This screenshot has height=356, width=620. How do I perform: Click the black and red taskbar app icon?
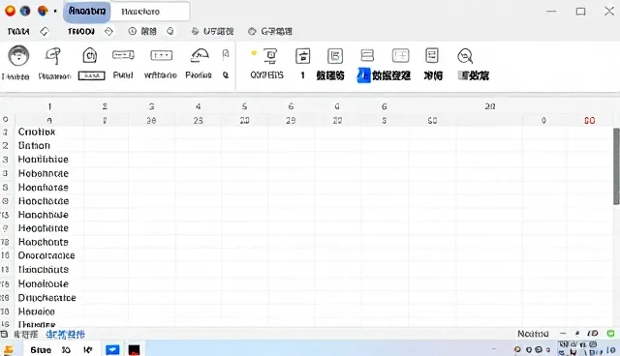[134, 350]
